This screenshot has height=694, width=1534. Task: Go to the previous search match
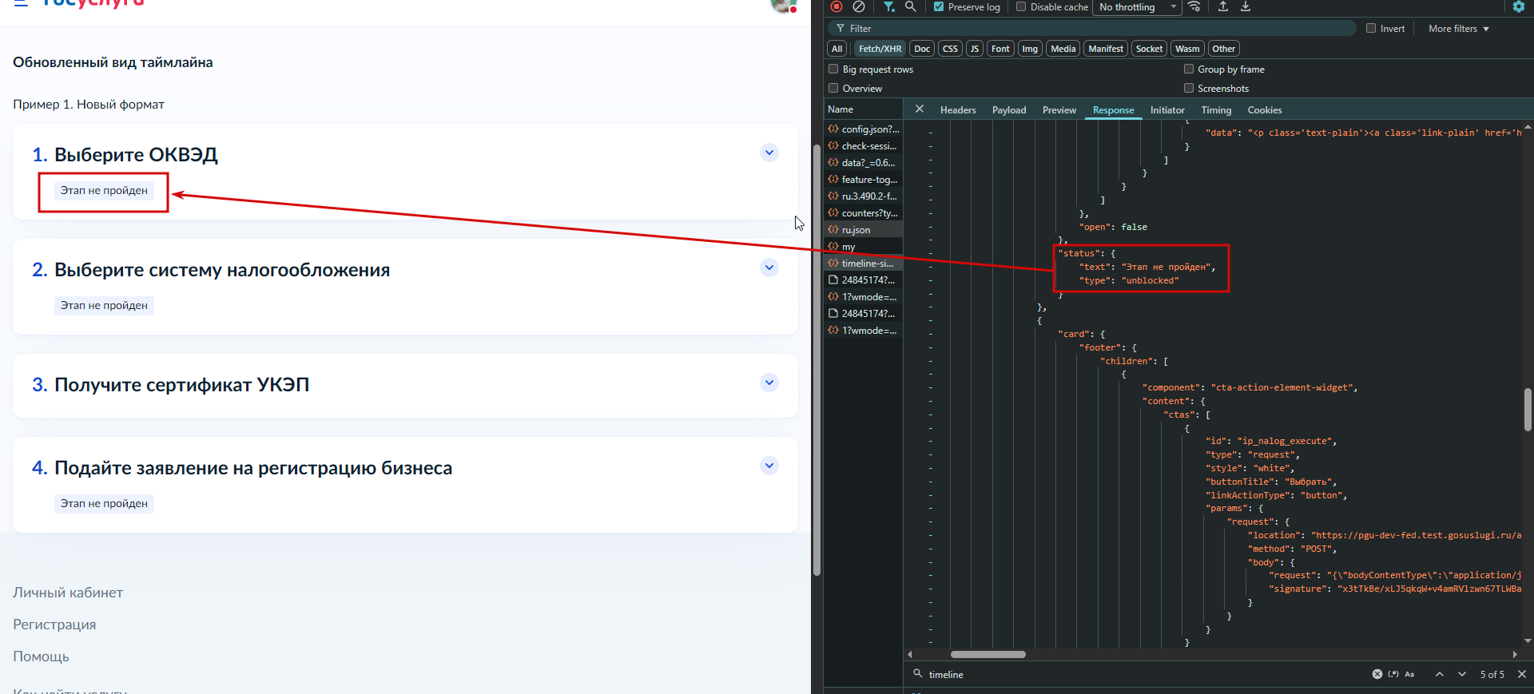[1440, 674]
